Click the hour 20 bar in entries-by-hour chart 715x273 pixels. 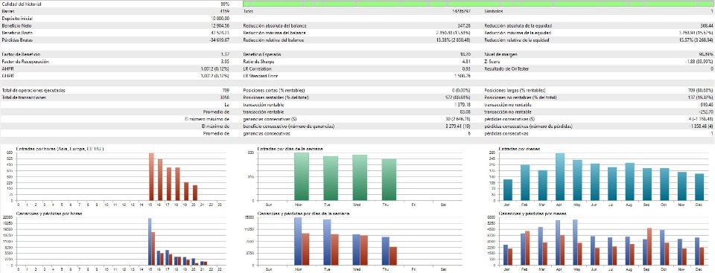[x=195, y=193]
